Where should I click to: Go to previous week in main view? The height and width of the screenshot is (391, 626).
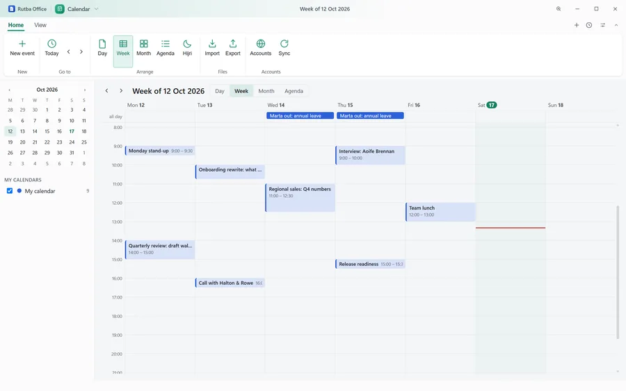pos(106,91)
